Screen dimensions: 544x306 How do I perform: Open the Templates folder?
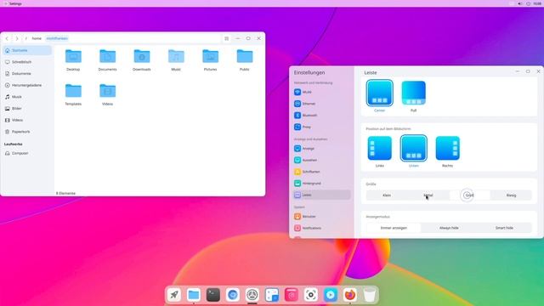[x=73, y=94]
